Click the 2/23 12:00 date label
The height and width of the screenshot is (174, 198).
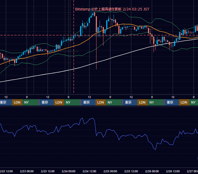pos(47,171)
